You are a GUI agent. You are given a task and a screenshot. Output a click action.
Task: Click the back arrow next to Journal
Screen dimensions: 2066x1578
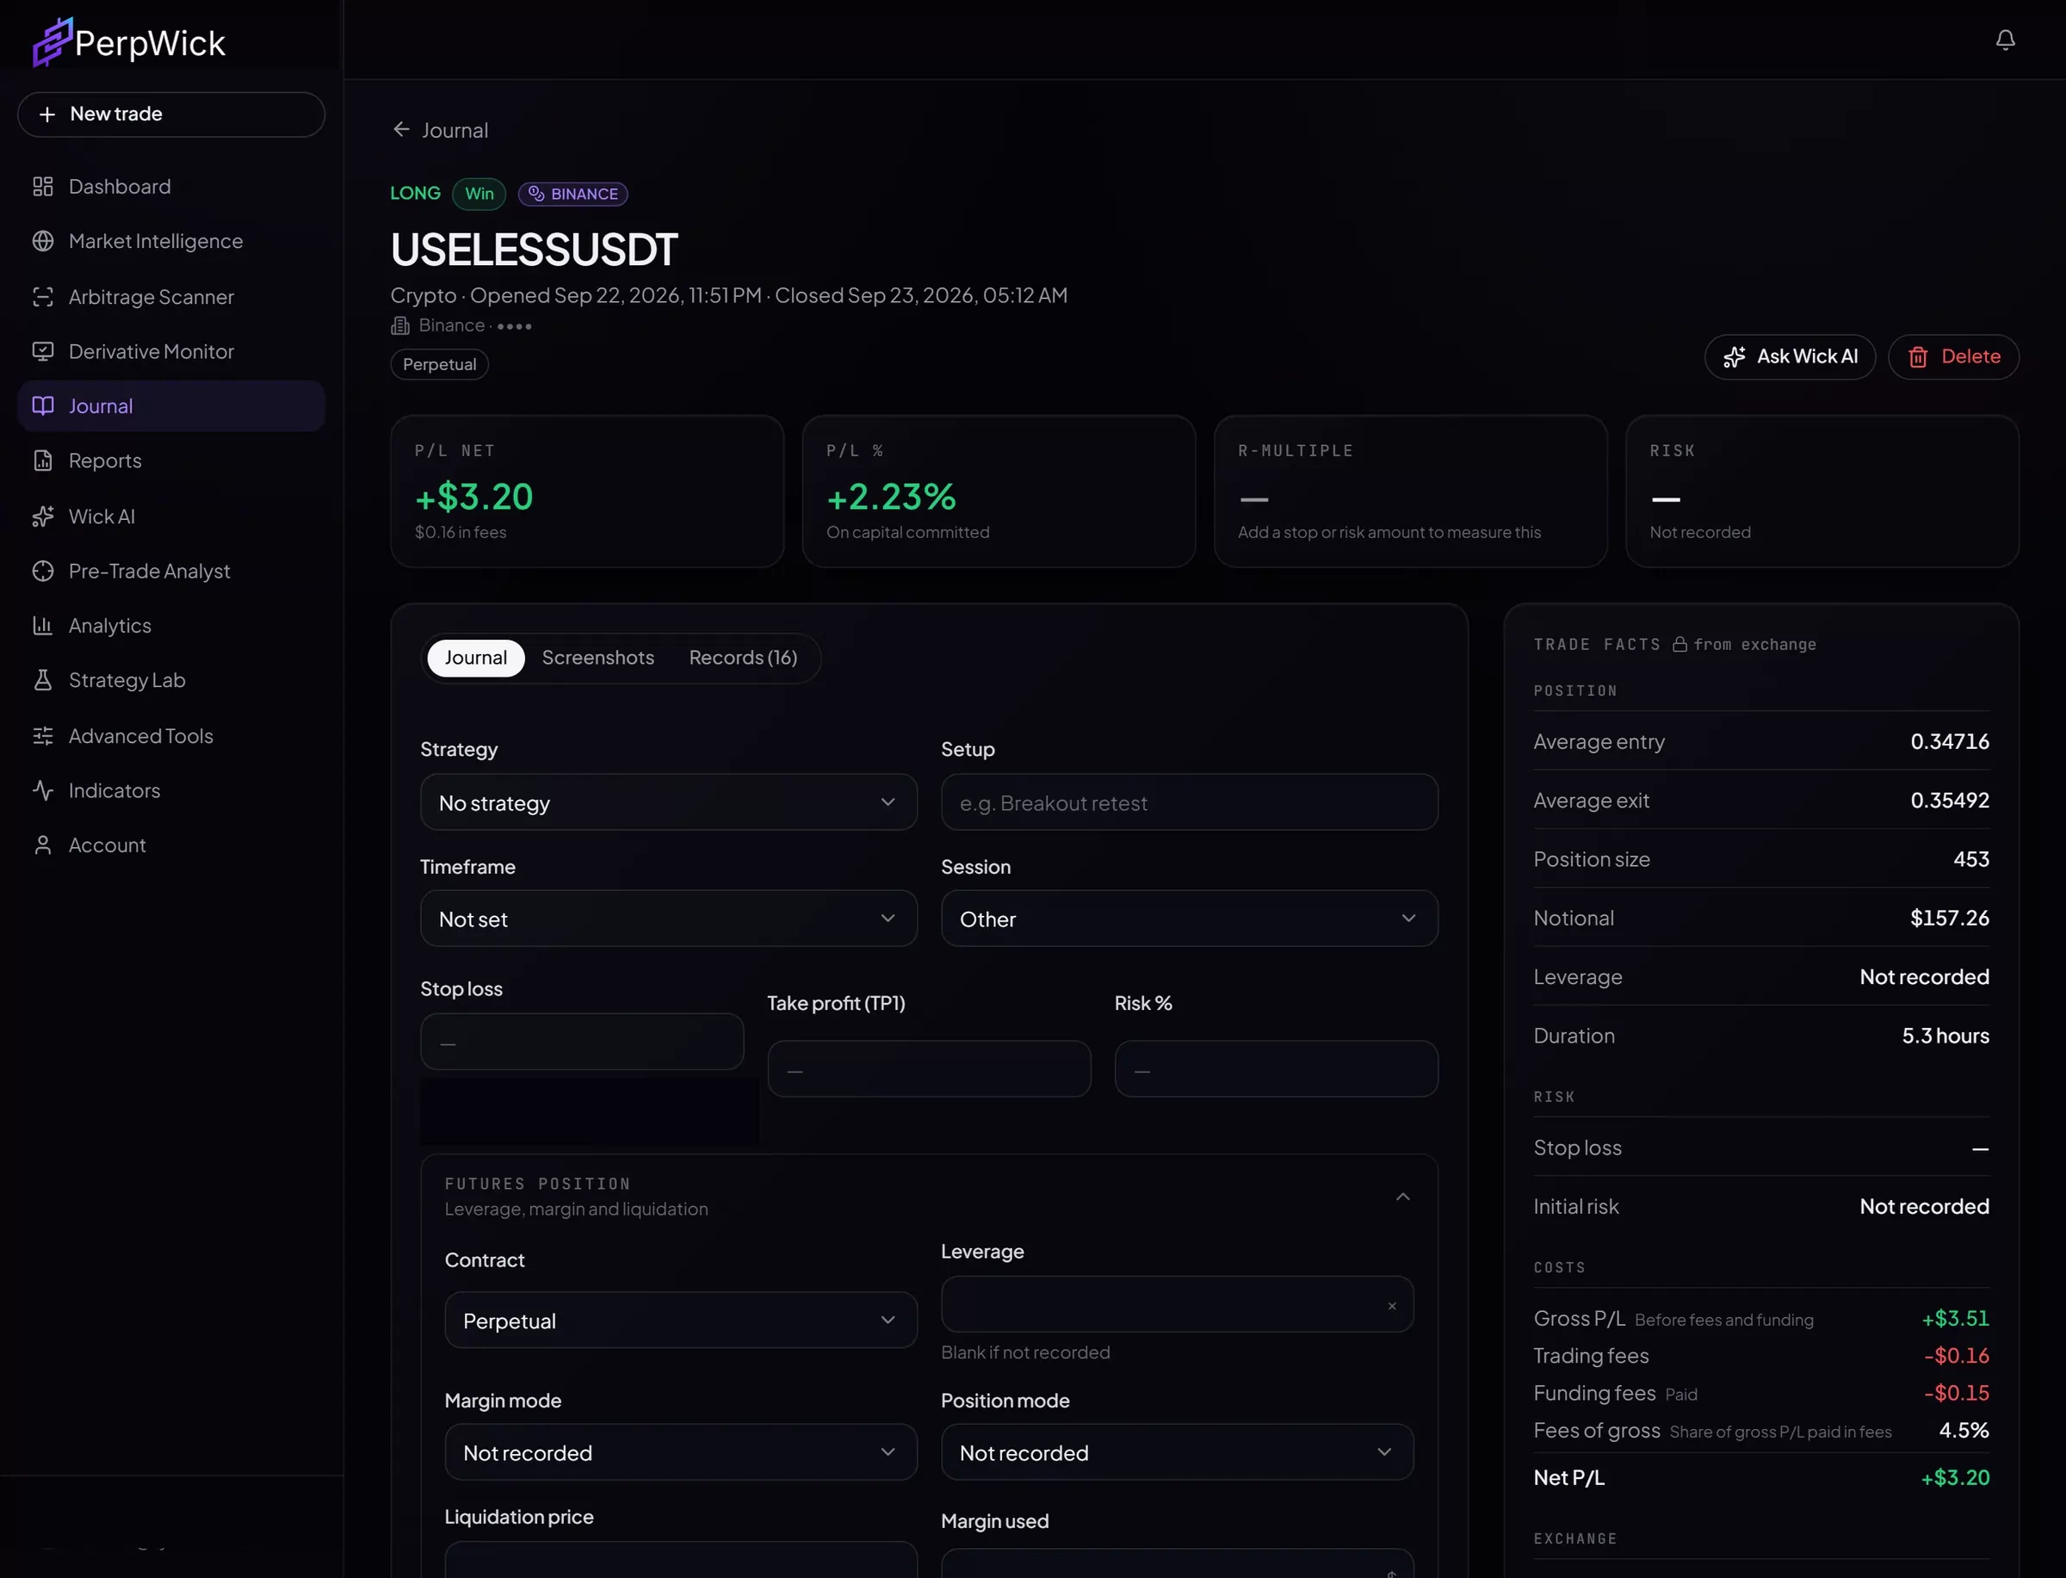coord(401,130)
